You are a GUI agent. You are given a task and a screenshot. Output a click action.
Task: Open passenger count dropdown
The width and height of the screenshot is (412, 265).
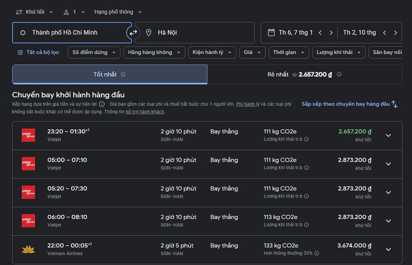click(74, 12)
